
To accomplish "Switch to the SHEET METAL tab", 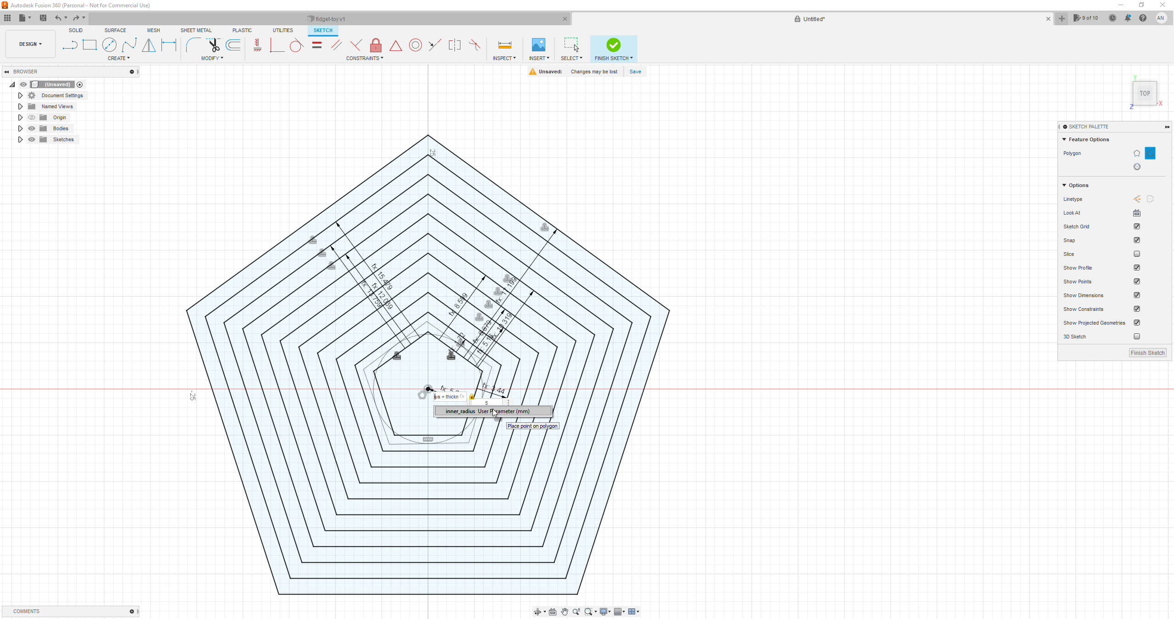I will 196,30.
